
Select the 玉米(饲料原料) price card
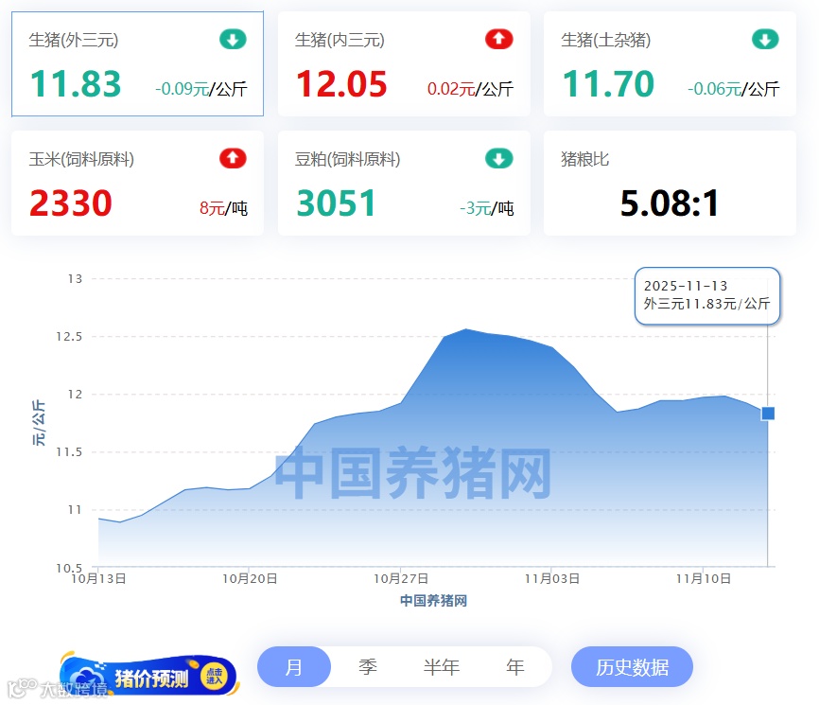click(x=137, y=183)
